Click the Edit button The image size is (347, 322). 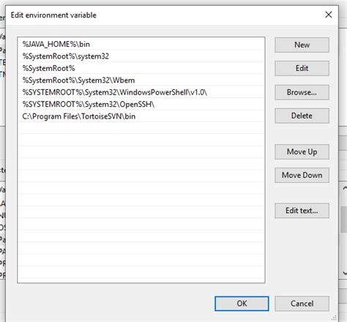302,68
